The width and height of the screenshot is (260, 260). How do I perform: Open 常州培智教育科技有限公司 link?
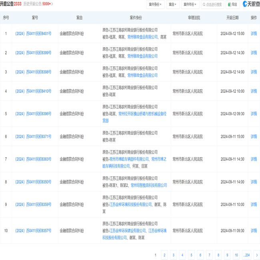coord(149,185)
